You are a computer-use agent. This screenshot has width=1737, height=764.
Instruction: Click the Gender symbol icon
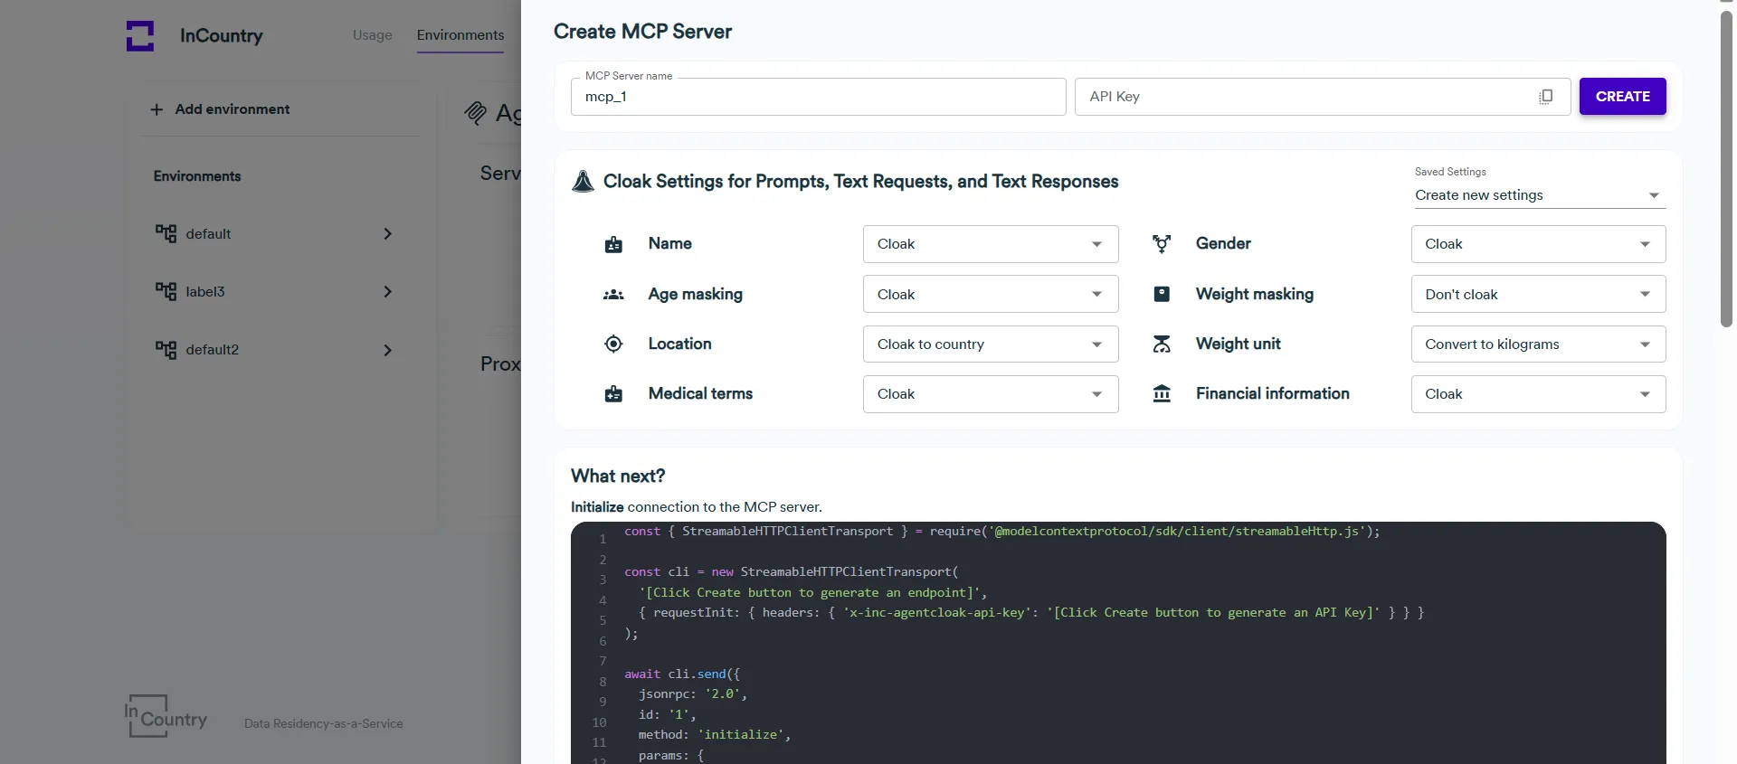tap(1162, 244)
